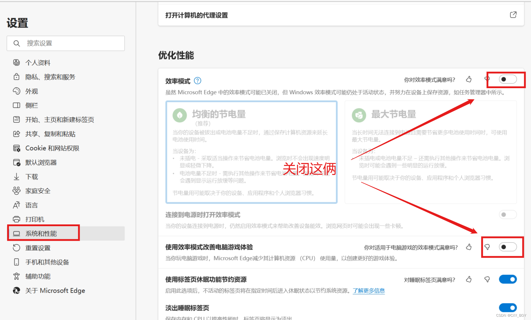Open 了解更多信息 link about sleeping tabs
This screenshot has height=320, width=531.
click(x=369, y=291)
